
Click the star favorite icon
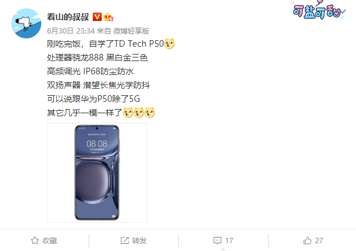[35, 241]
